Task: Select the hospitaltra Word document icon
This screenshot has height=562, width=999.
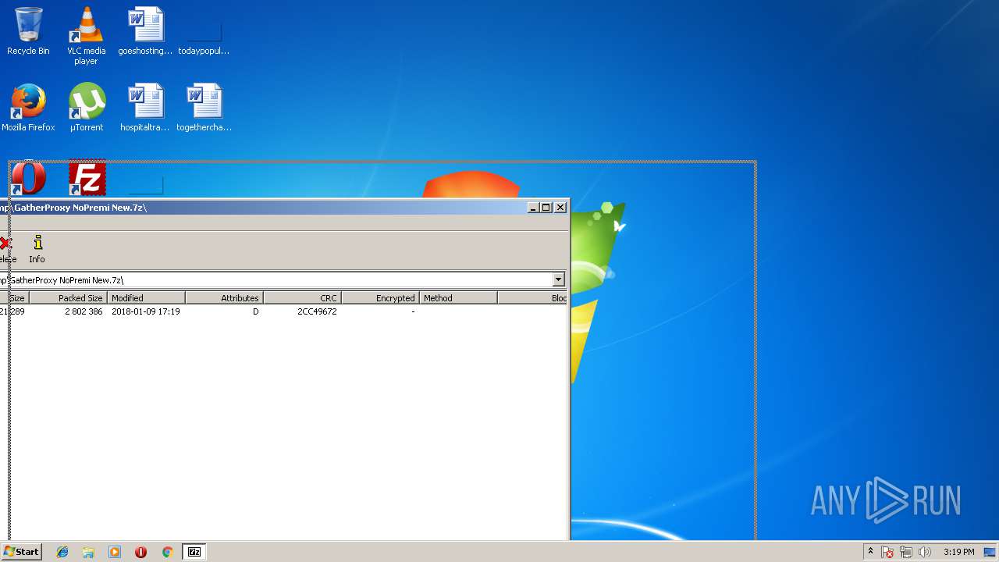Action: coord(145,108)
